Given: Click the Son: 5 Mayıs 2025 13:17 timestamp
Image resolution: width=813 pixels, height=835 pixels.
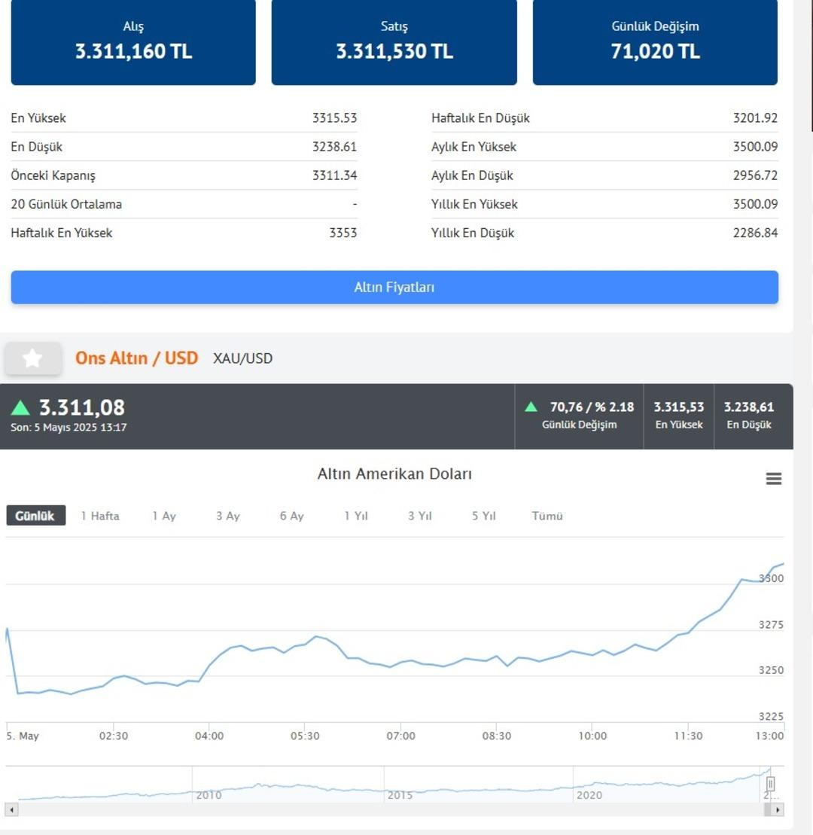Looking at the screenshot, I should [69, 427].
